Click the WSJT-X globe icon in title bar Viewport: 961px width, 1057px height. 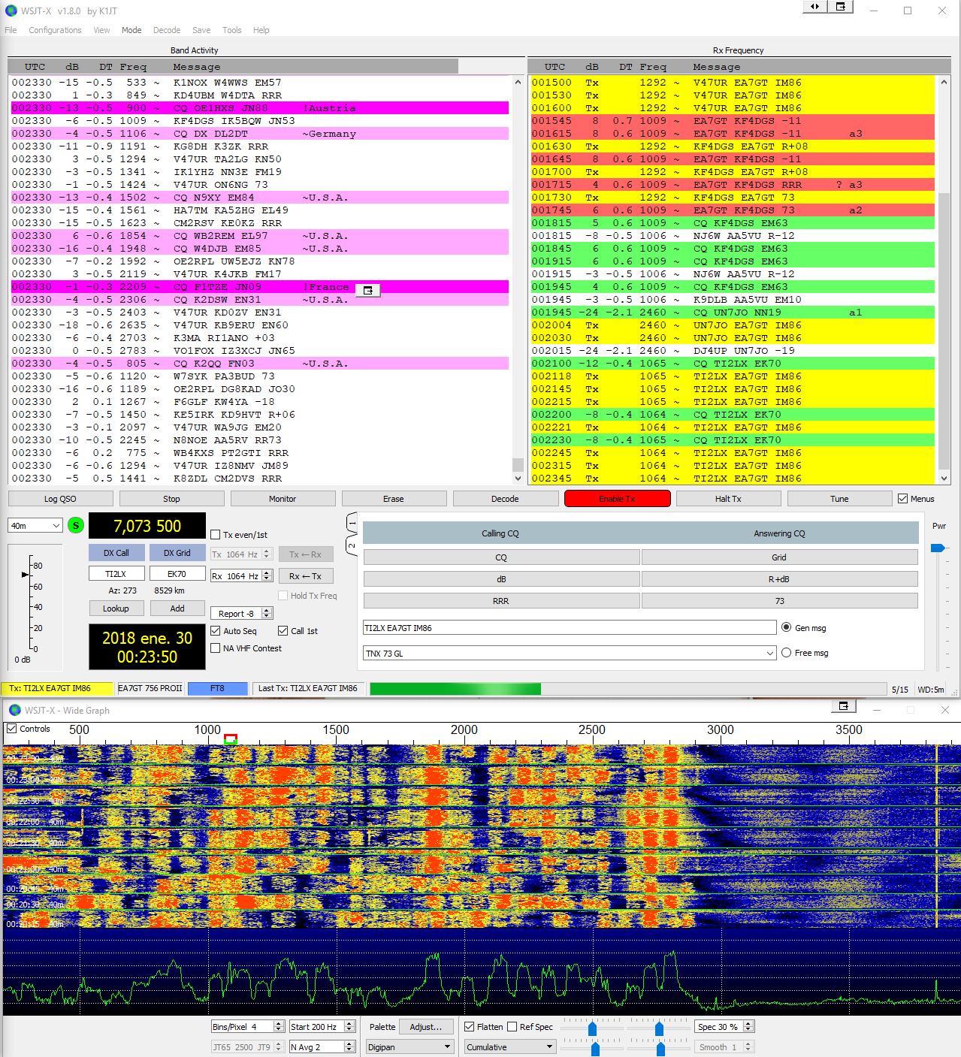click(x=11, y=11)
